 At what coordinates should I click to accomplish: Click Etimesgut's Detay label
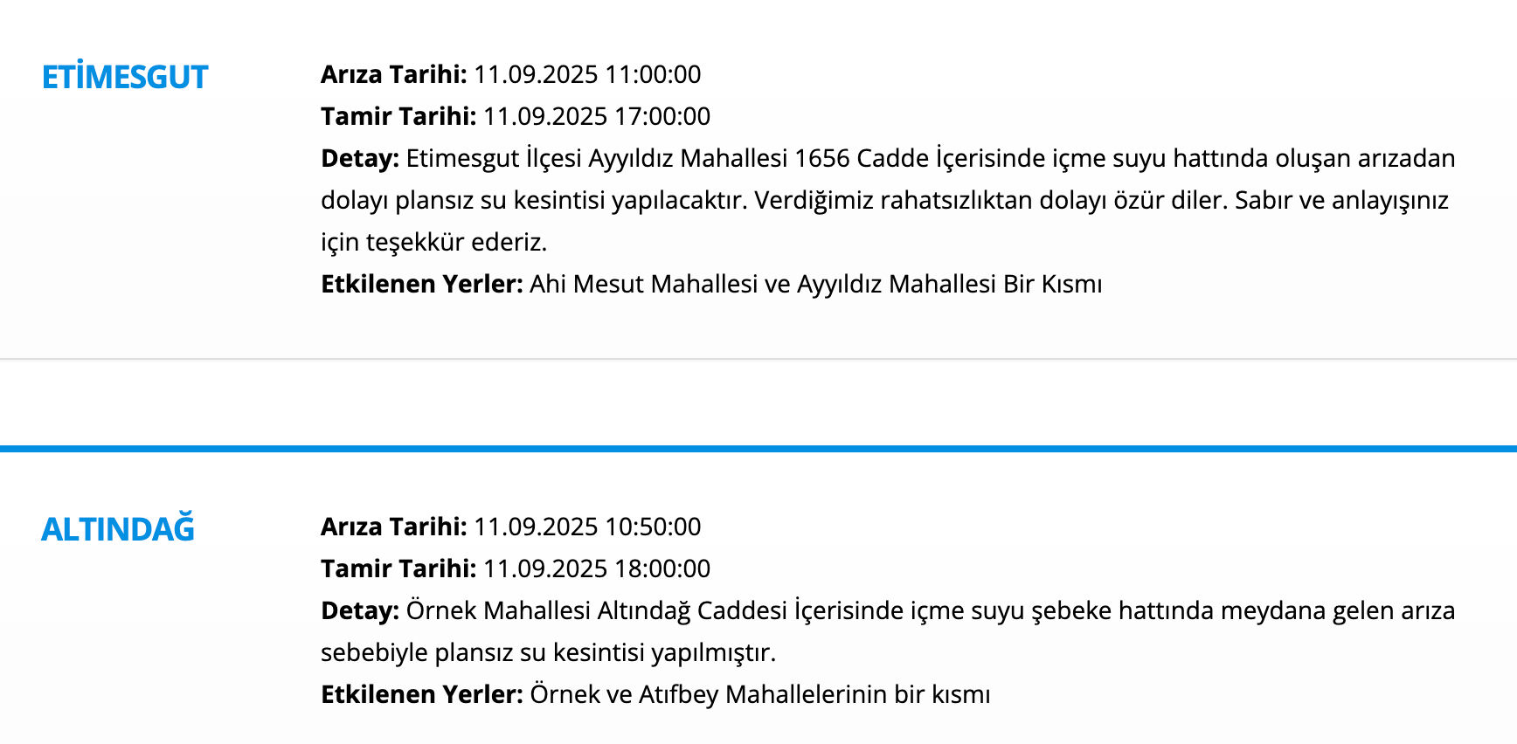click(x=359, y=158)
